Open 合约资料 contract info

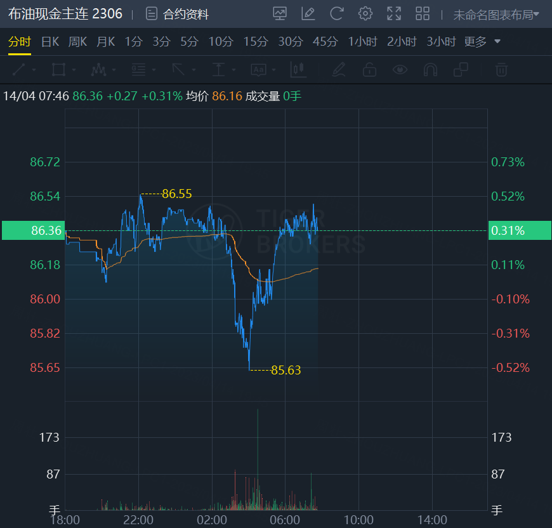pyautogui.click(x=177, y=14)
